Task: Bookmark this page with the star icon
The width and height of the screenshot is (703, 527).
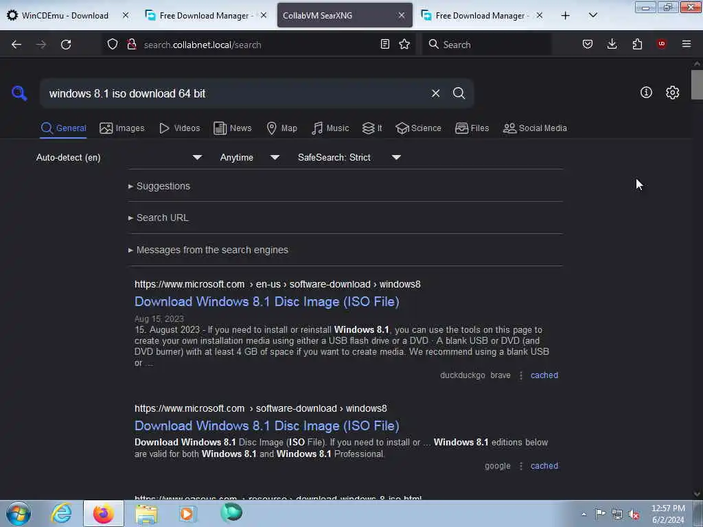Action: tap(404, 44)
